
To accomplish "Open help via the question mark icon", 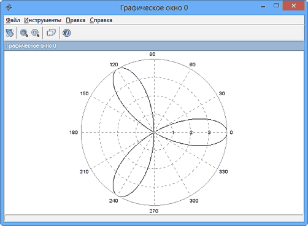I will (67, 33).
